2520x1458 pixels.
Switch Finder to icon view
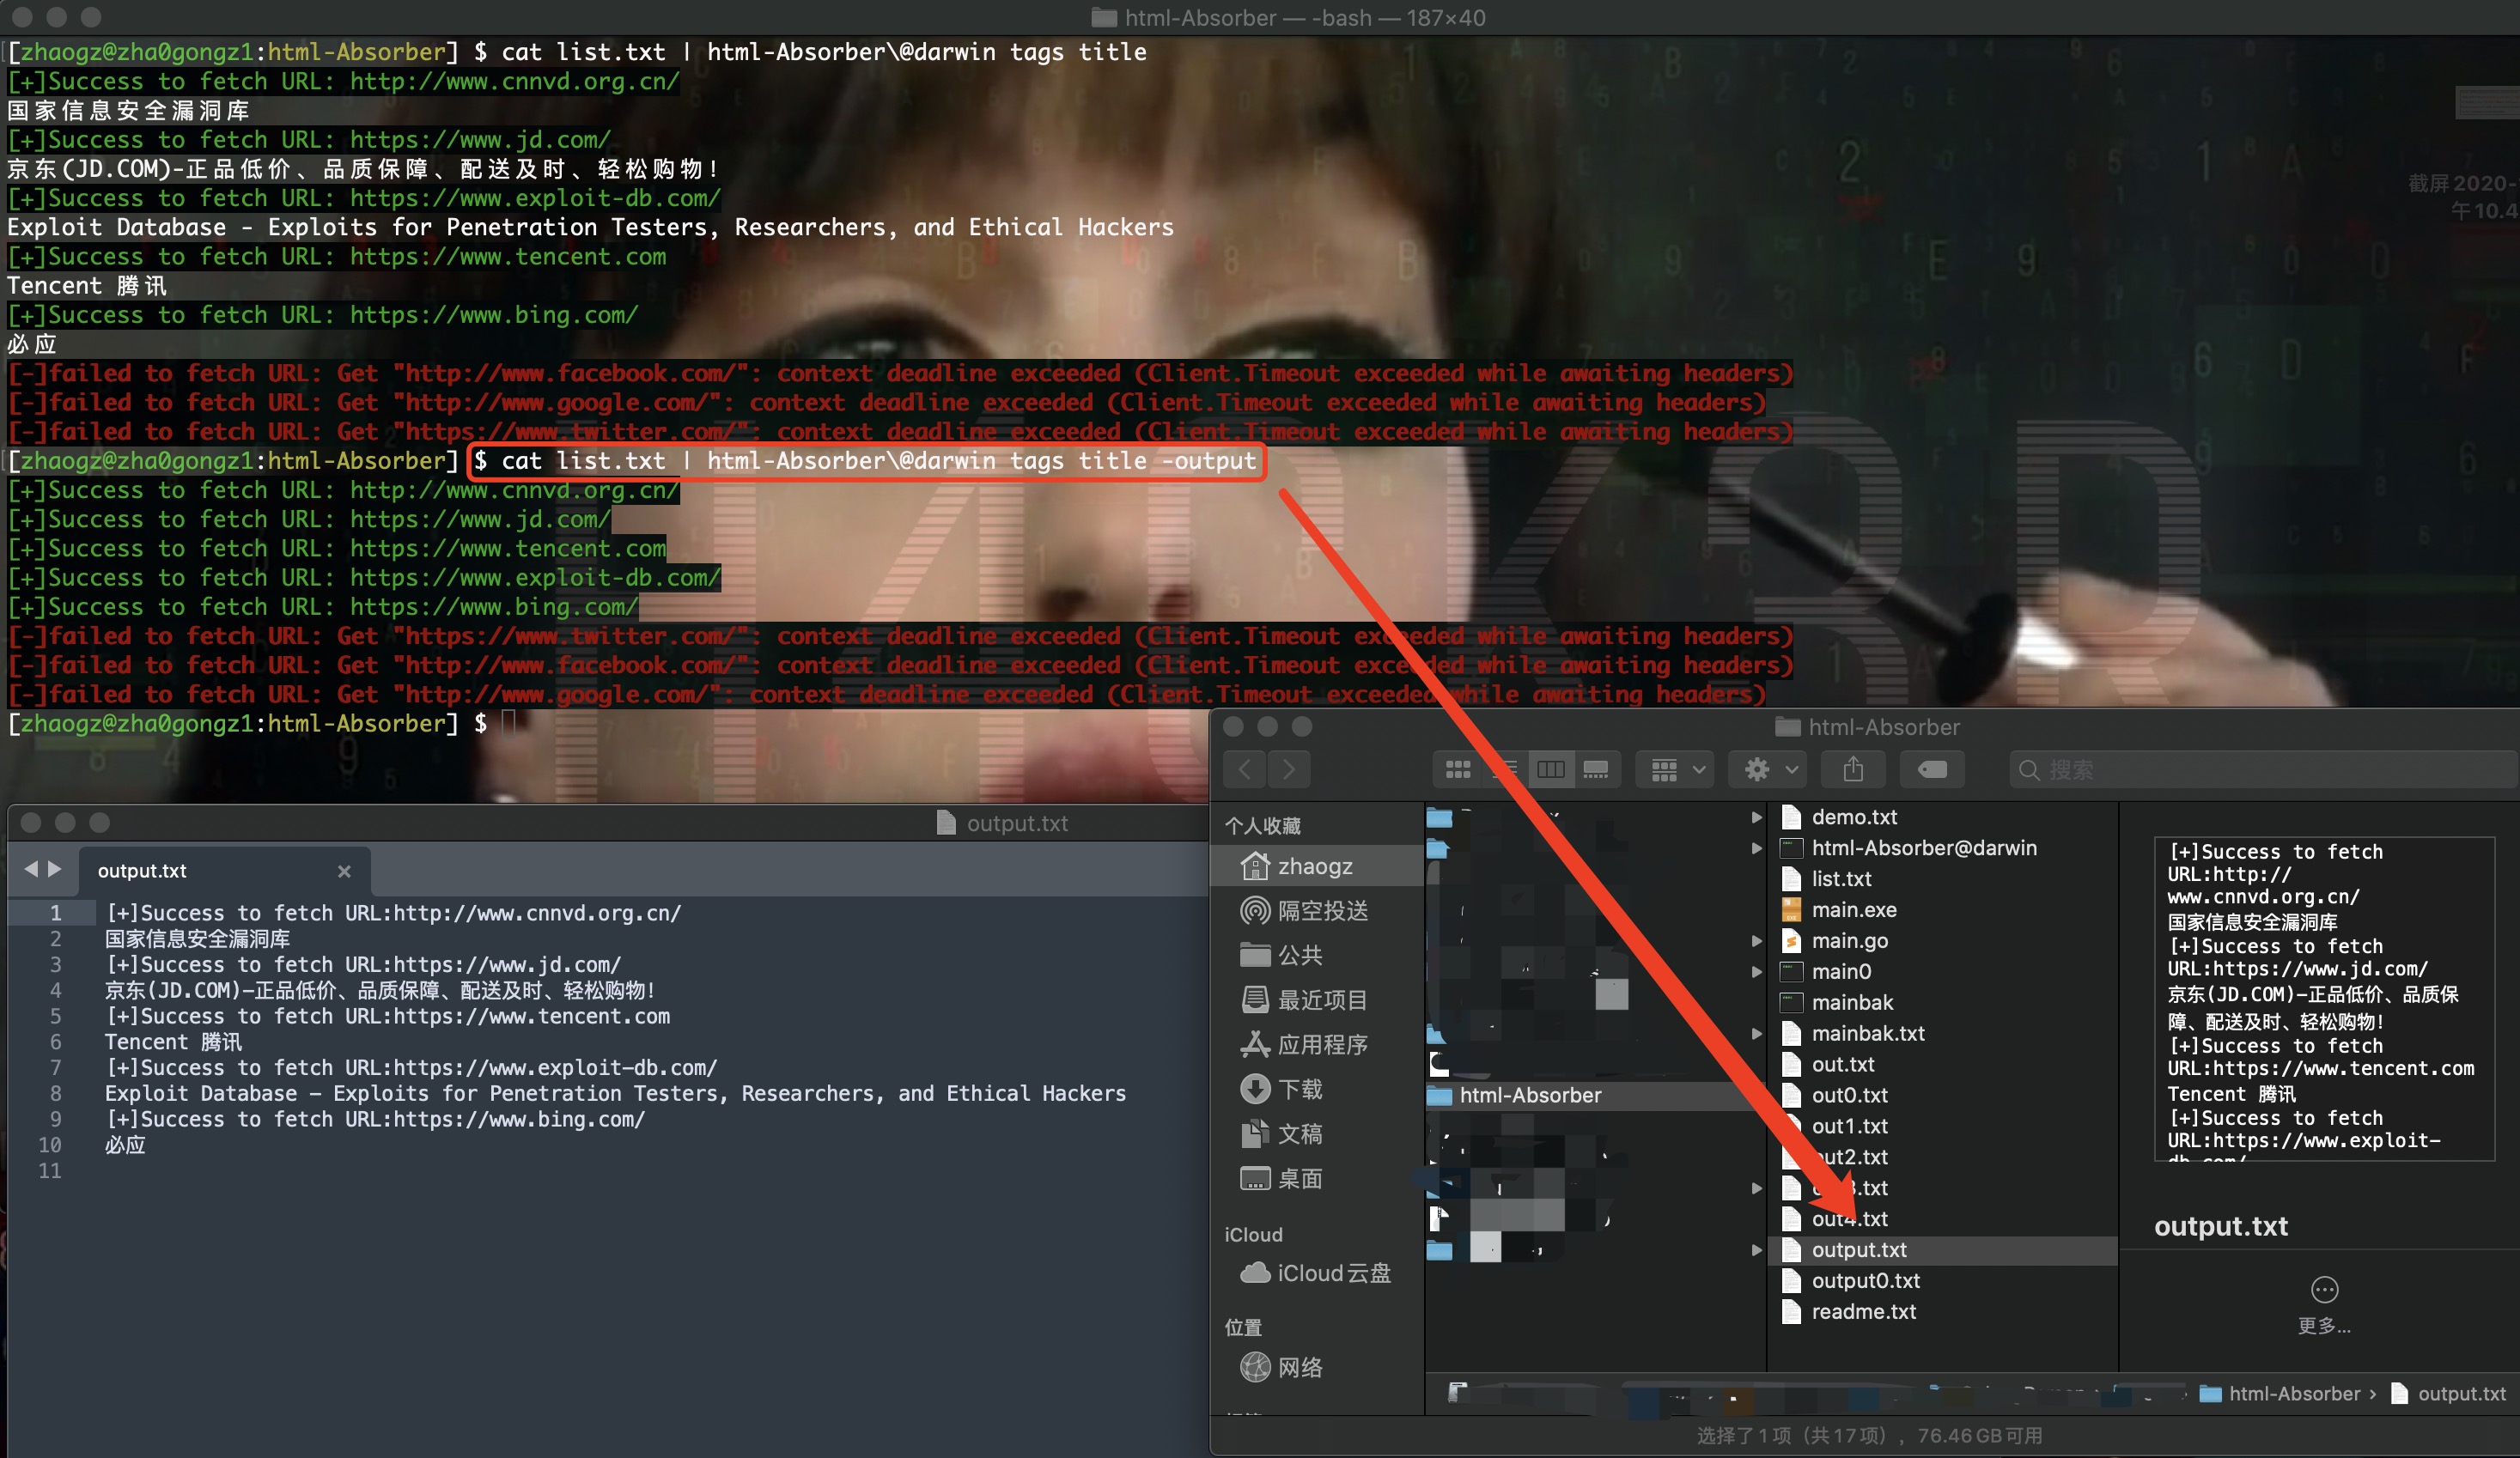coord(1458,769)
